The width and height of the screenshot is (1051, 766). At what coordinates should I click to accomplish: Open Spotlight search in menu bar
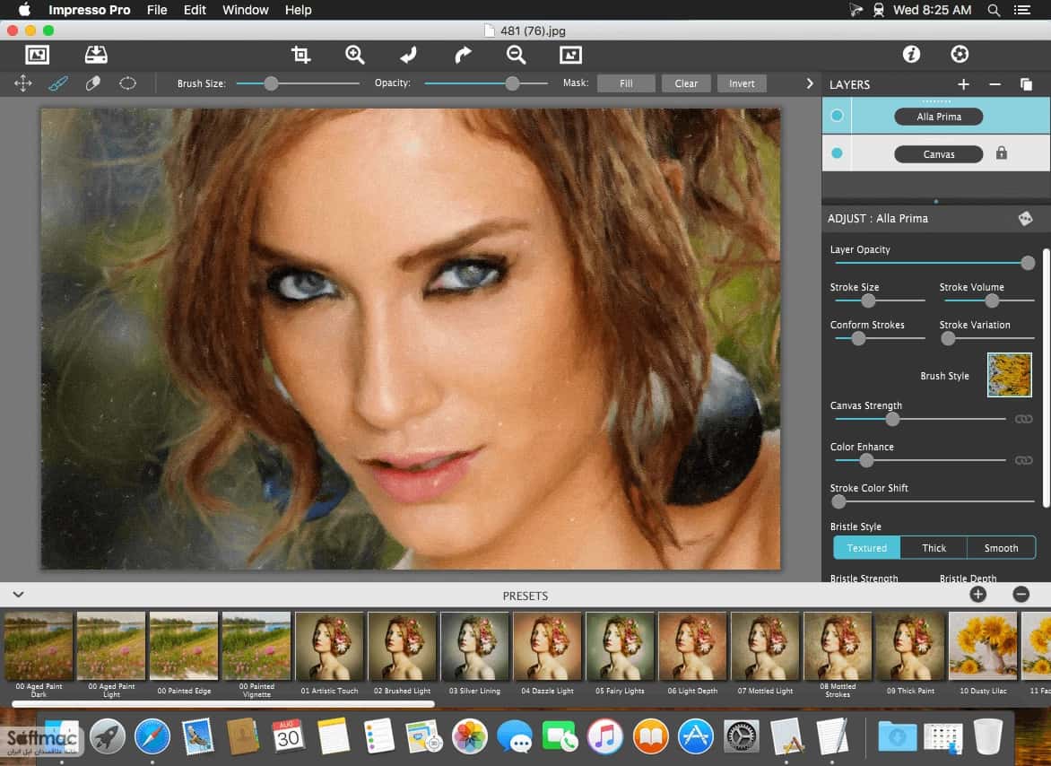pyautogui.click(x=994, y=10)
